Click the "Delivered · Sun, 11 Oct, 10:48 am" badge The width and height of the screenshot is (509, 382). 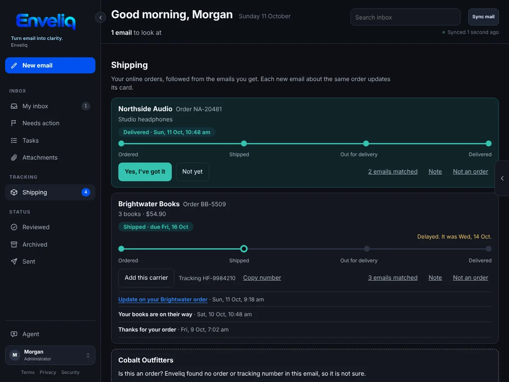coord(167,132)
